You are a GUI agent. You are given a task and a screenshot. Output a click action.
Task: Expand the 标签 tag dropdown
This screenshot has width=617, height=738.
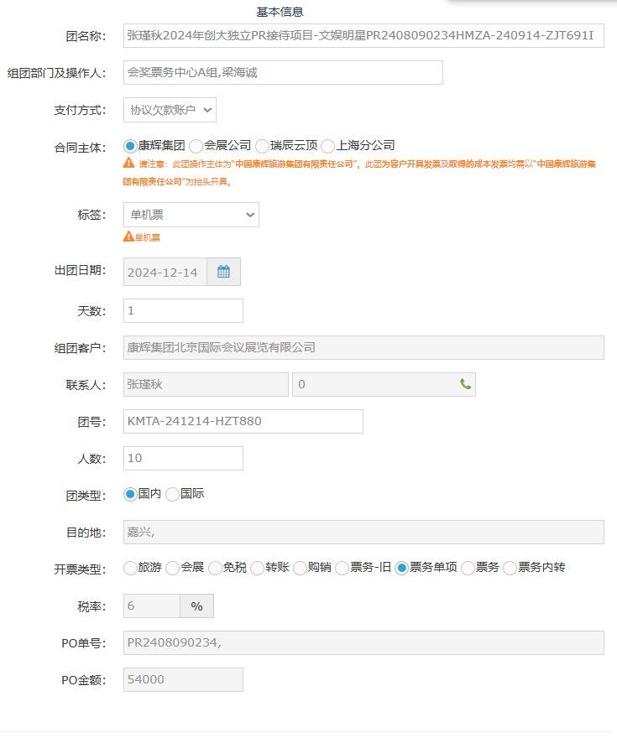(x=191, y=215)
